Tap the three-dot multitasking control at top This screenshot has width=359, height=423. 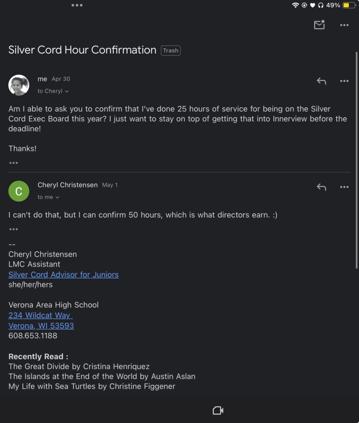tap(77, 5)
